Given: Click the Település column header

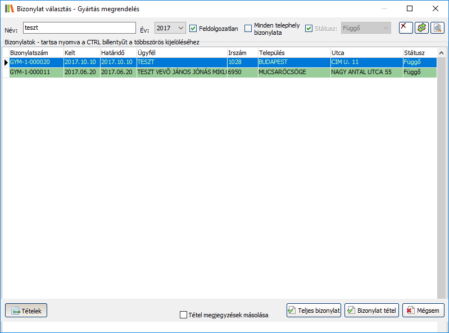Looking at the screenshot, I should pos(293,52).
